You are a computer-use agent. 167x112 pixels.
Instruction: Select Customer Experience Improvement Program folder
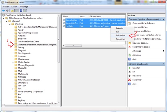click(x=37, y=45)
